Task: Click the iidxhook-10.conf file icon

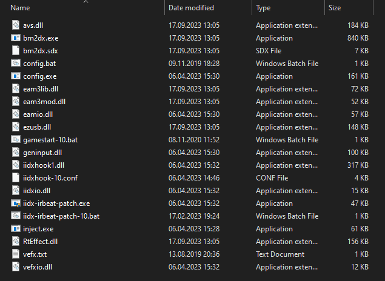Action: [x=16, y=178]
